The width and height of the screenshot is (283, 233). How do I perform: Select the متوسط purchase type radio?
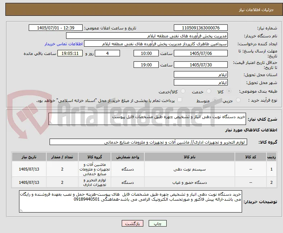pyautogui.click(x=215, y=100)
